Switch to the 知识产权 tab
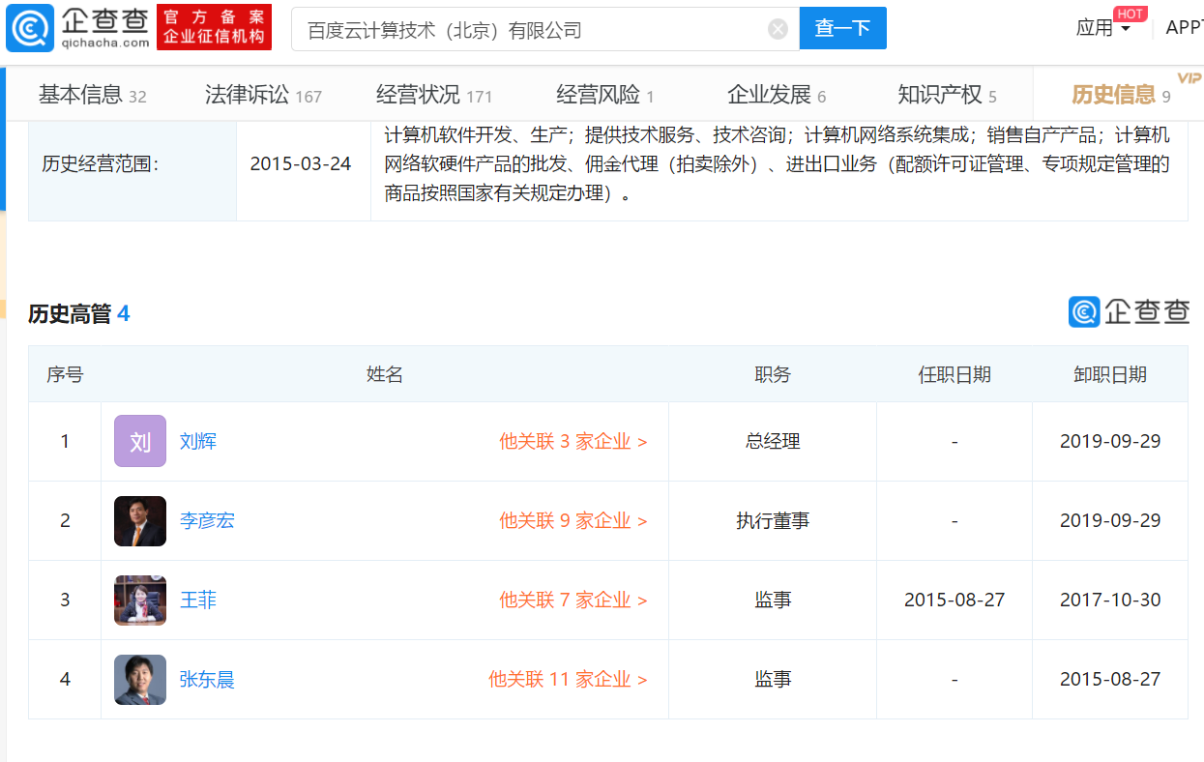 tap(947, 95)
